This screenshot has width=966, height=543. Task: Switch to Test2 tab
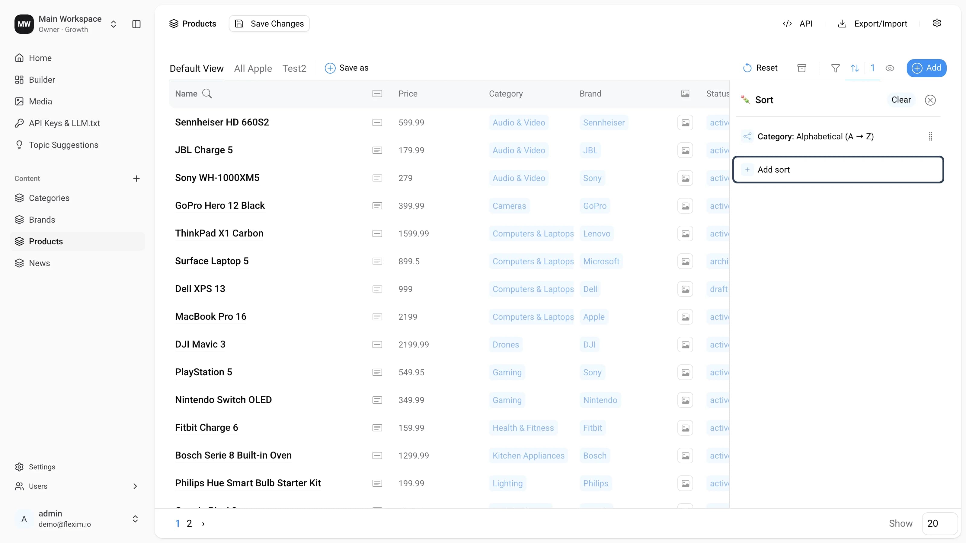tap(294, 68)
